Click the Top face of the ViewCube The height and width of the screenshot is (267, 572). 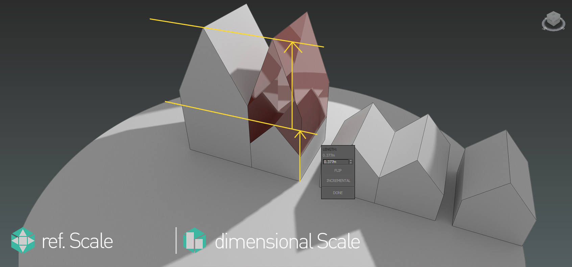coord(553,15)
